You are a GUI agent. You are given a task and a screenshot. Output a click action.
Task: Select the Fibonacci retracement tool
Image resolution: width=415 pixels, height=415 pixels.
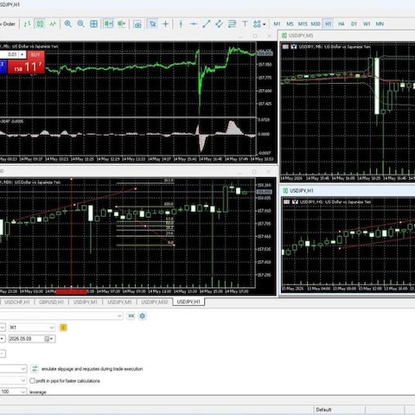(x=232, y=24)
